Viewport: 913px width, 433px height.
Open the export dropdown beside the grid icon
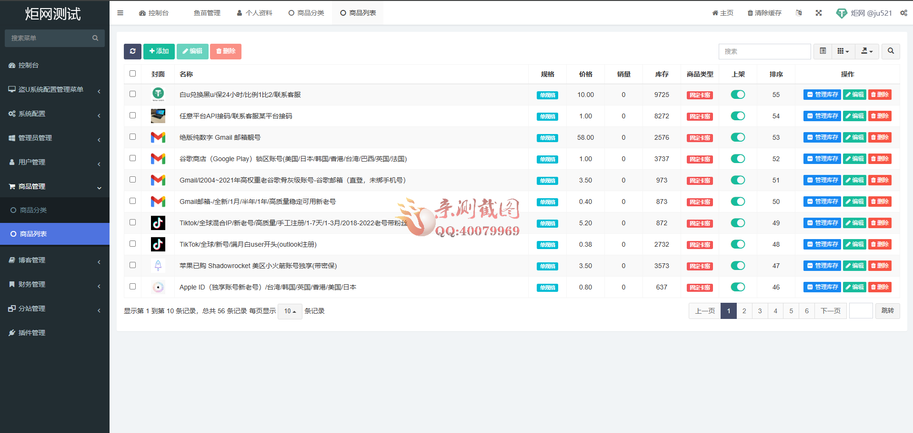(x=867, y=51)
